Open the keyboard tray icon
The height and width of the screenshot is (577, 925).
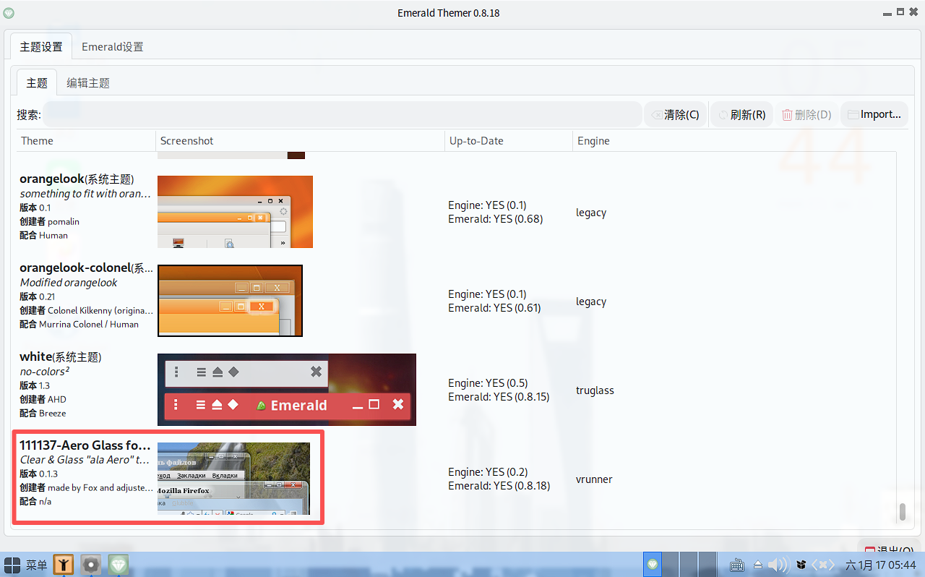coord(737,565)
